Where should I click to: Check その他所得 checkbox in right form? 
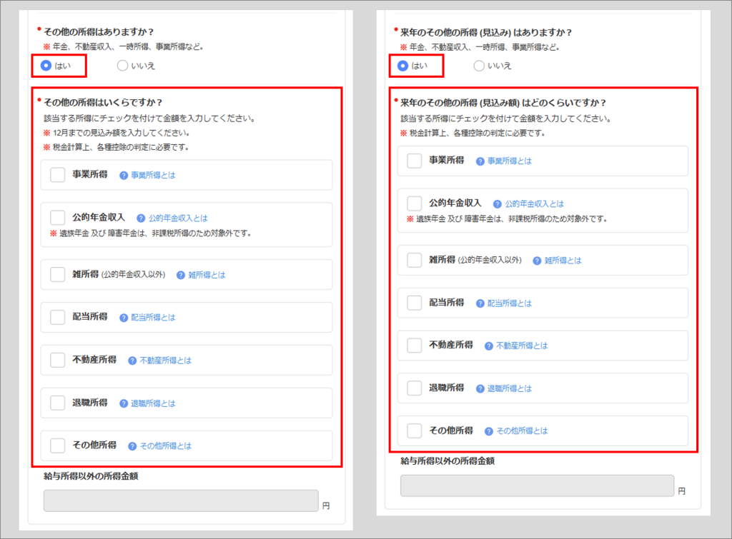tap(414, 430)
